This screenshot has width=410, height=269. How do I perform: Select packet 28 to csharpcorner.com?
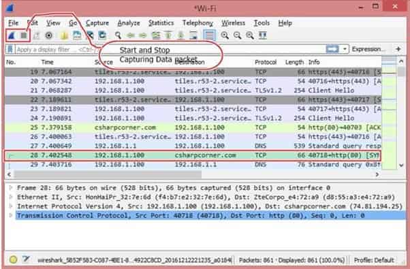tap(193, 155)
